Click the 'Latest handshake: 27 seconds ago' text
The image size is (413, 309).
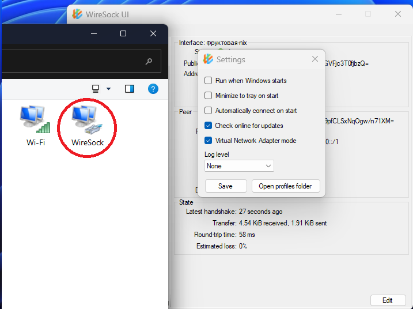pyautogui.click(x=234, y=212)
